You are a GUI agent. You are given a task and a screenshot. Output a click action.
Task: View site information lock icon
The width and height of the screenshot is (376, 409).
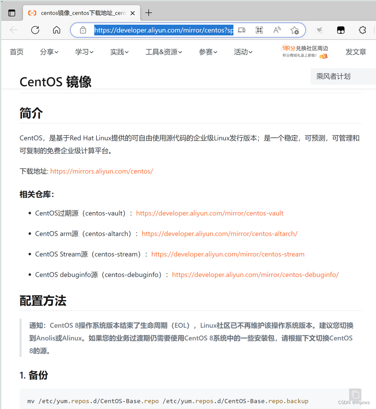83,30
